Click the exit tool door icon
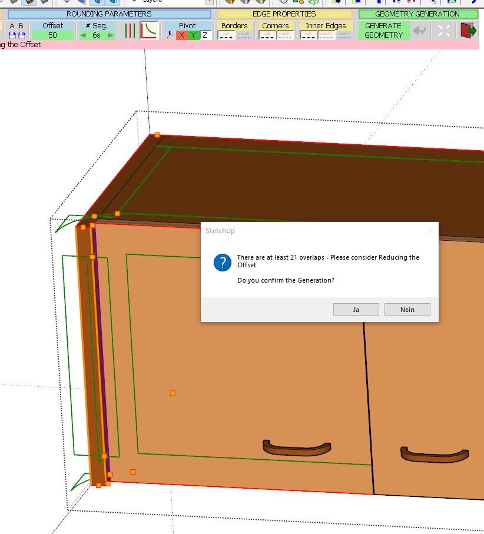Image resolution: width=484 pixels, height=534 pixels. click(x=468, y=30)
